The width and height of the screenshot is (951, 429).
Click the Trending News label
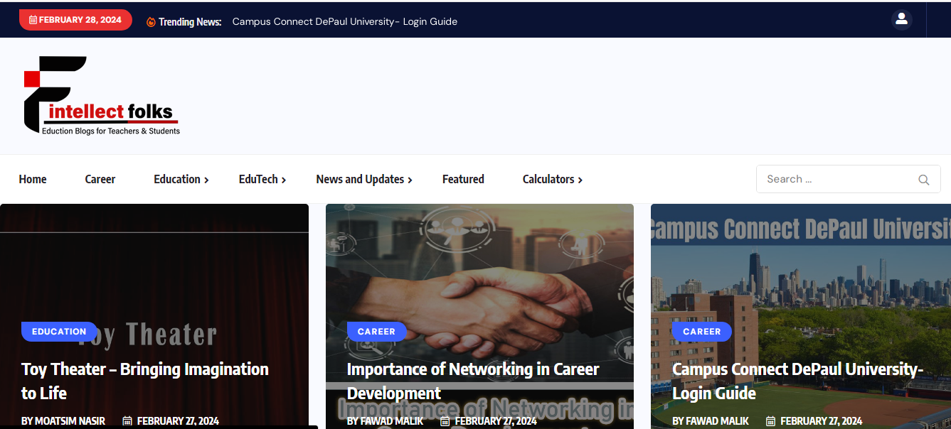(x=190, y=22)
